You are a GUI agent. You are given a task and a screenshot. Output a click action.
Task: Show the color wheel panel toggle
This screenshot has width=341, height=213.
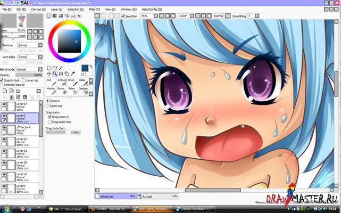coord(49,16)
